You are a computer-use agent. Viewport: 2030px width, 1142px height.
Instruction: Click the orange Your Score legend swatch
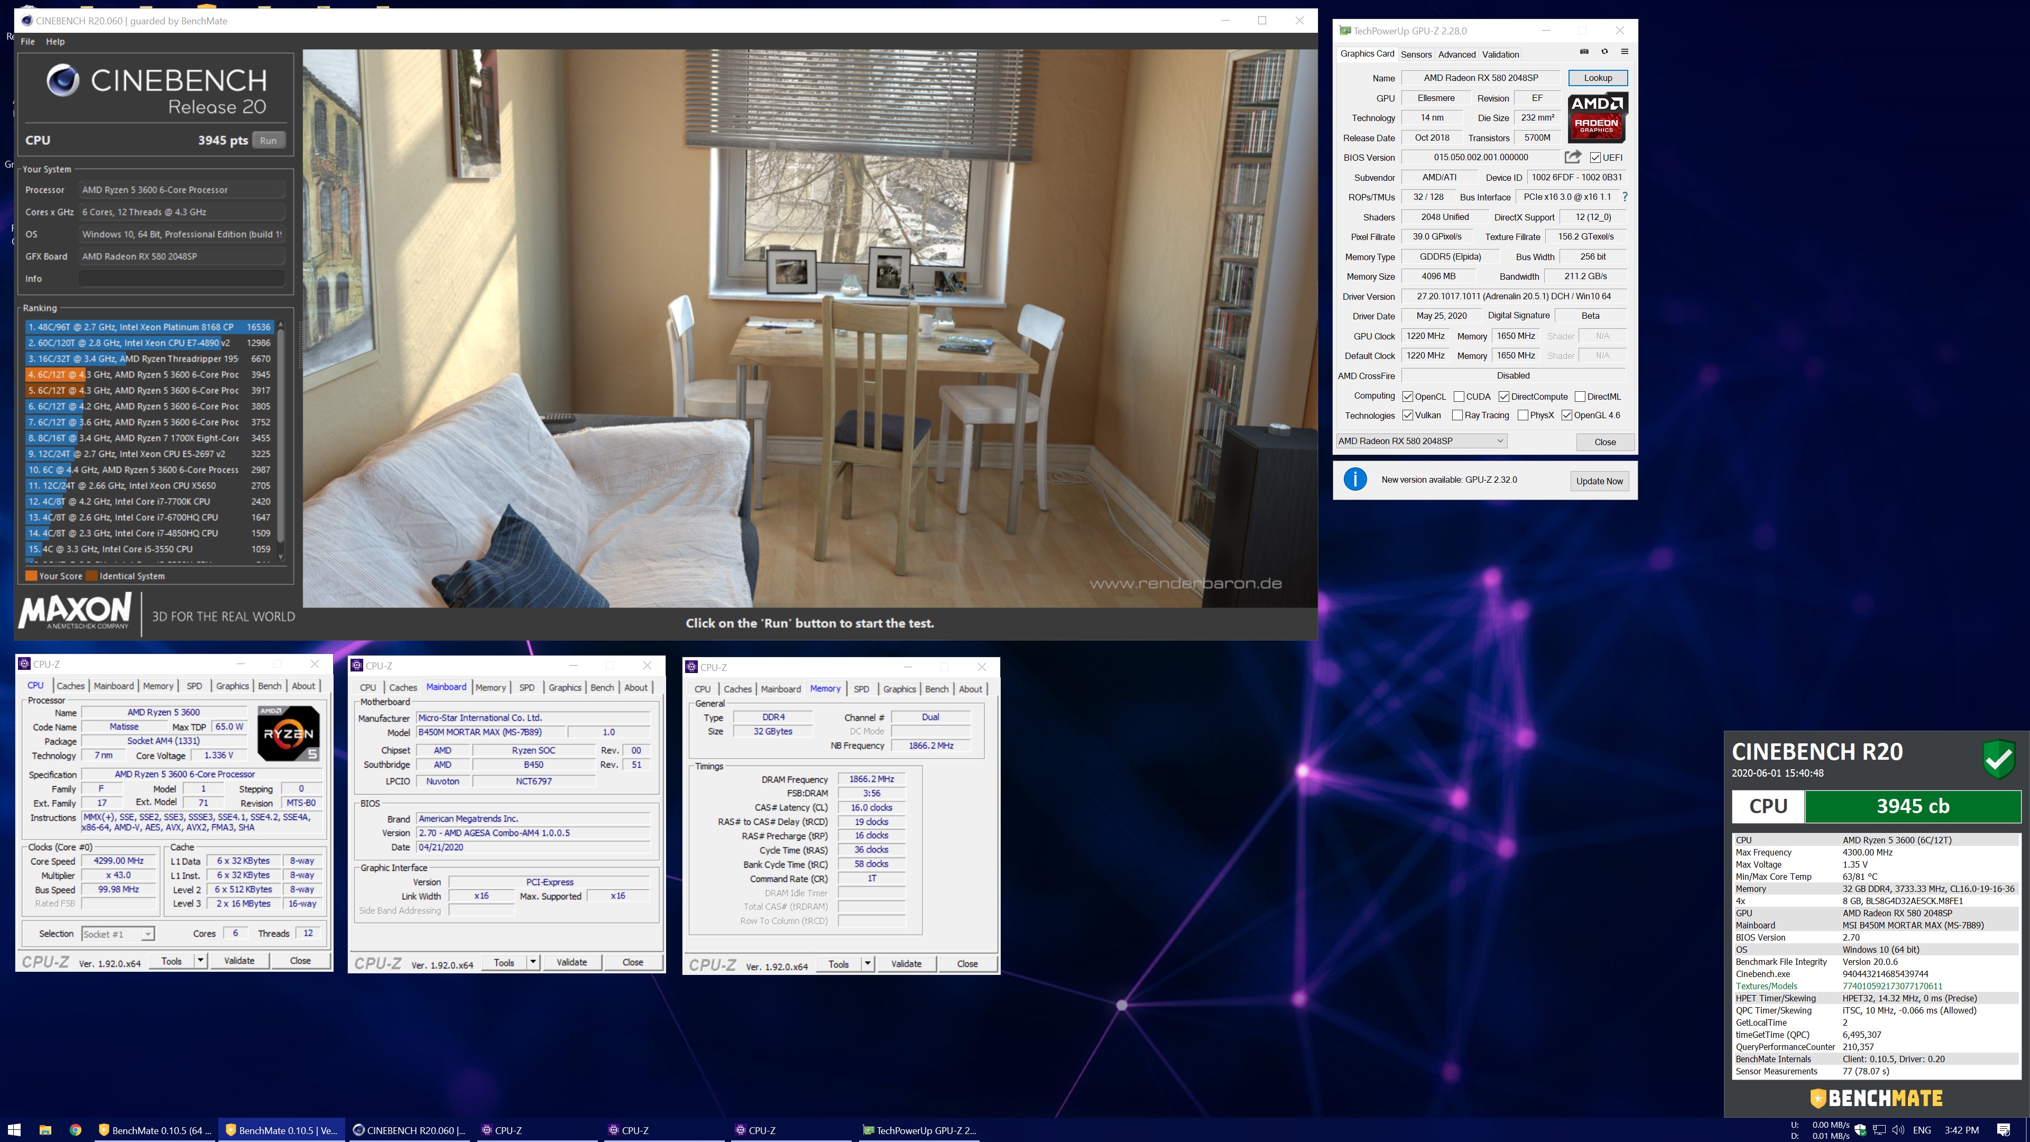coord(32,576)
